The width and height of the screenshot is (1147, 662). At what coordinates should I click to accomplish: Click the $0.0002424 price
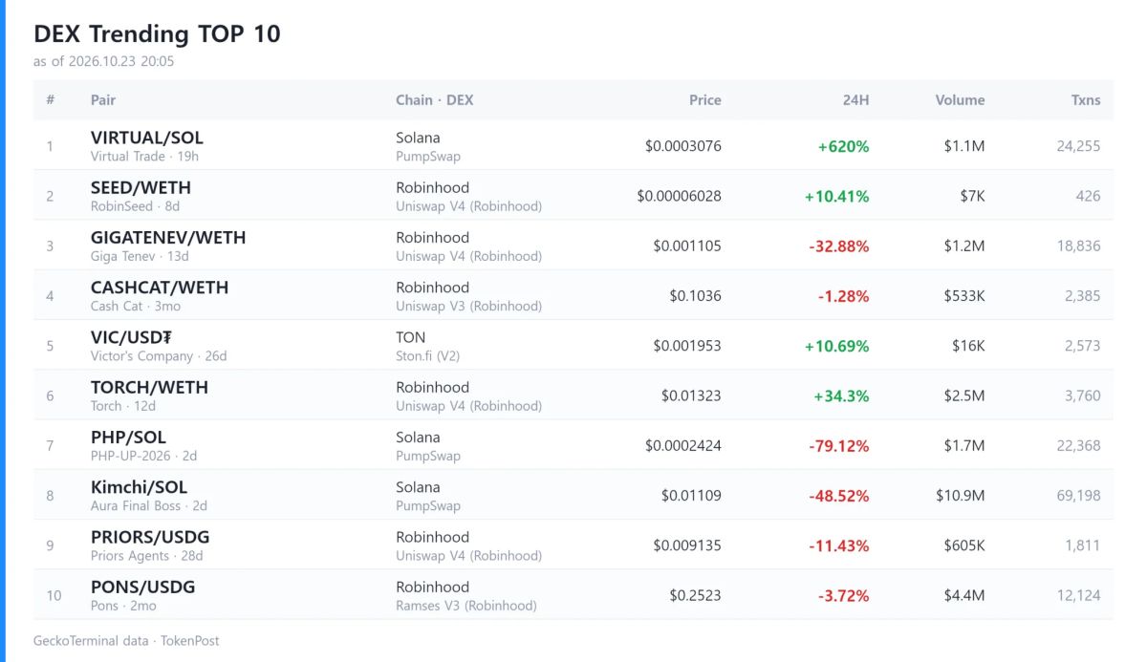tap(683, 445)
